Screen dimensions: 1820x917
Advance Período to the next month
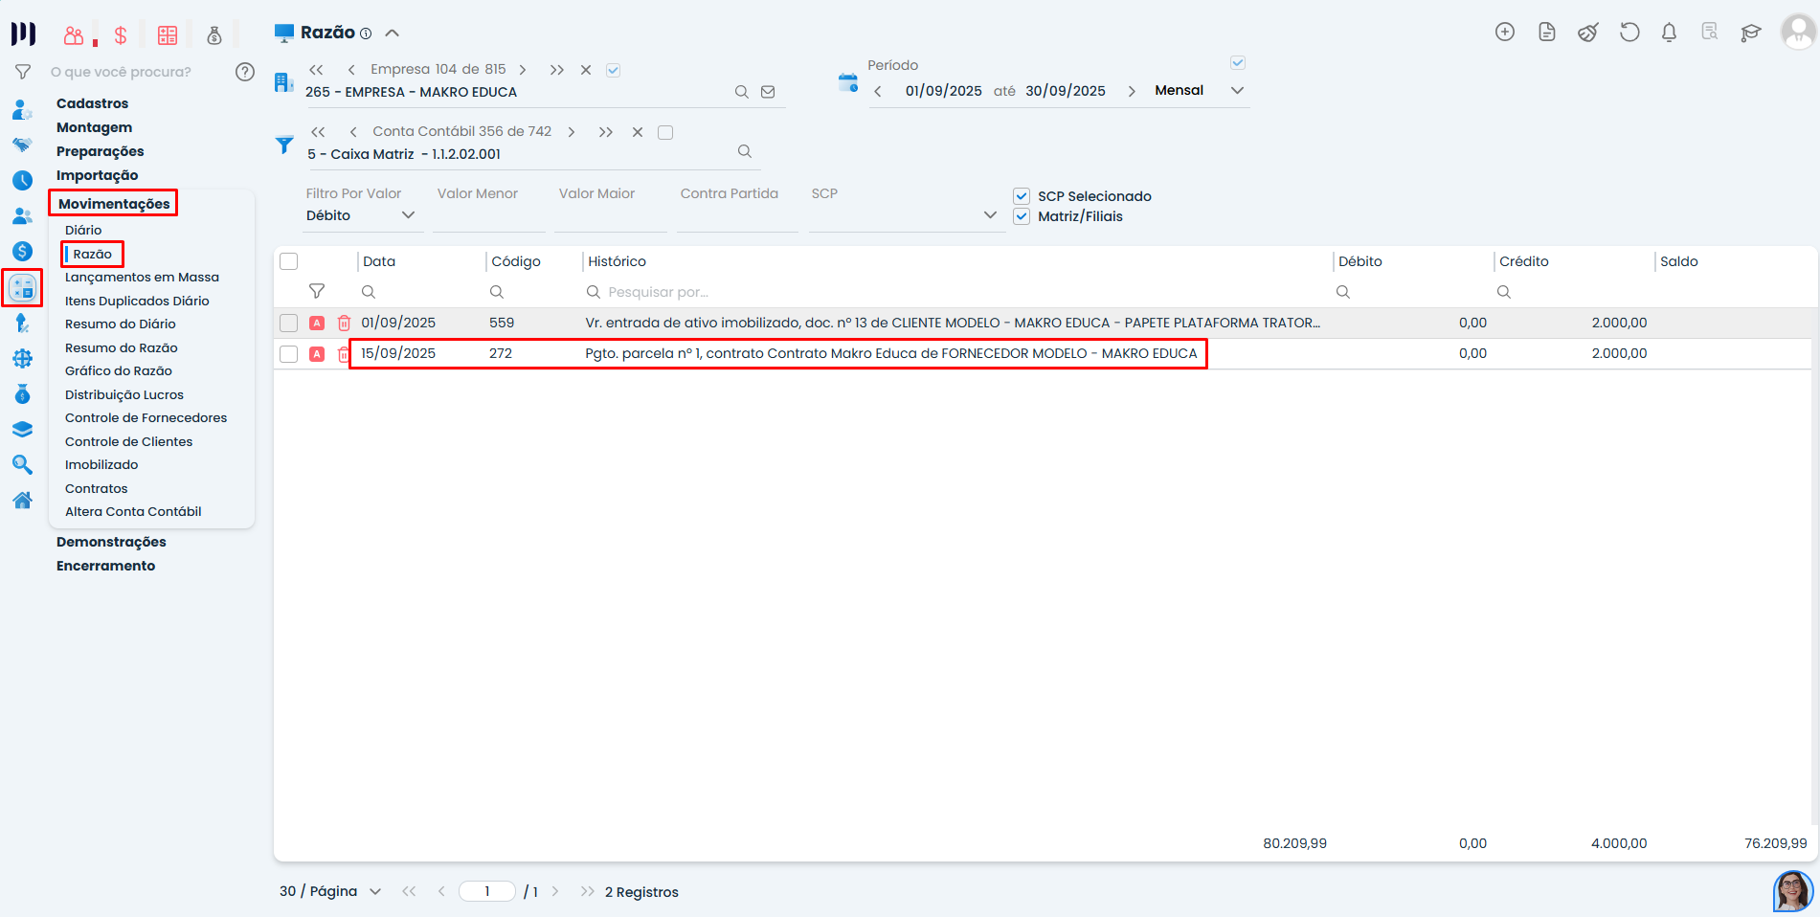click(1132, 91)
